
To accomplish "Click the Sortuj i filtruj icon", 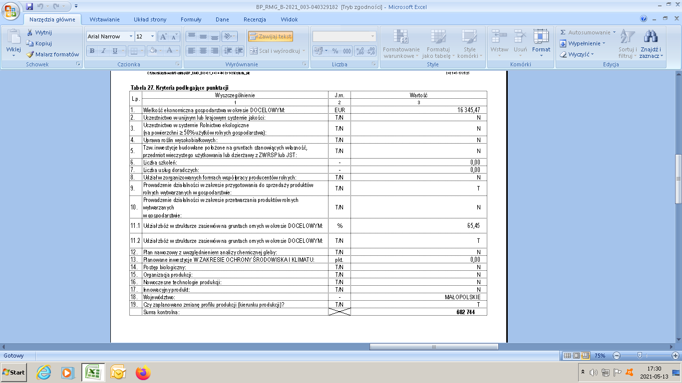I will [x=627, y=37].
